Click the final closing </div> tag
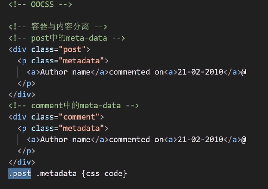268x189 pixels. (22, 162)
